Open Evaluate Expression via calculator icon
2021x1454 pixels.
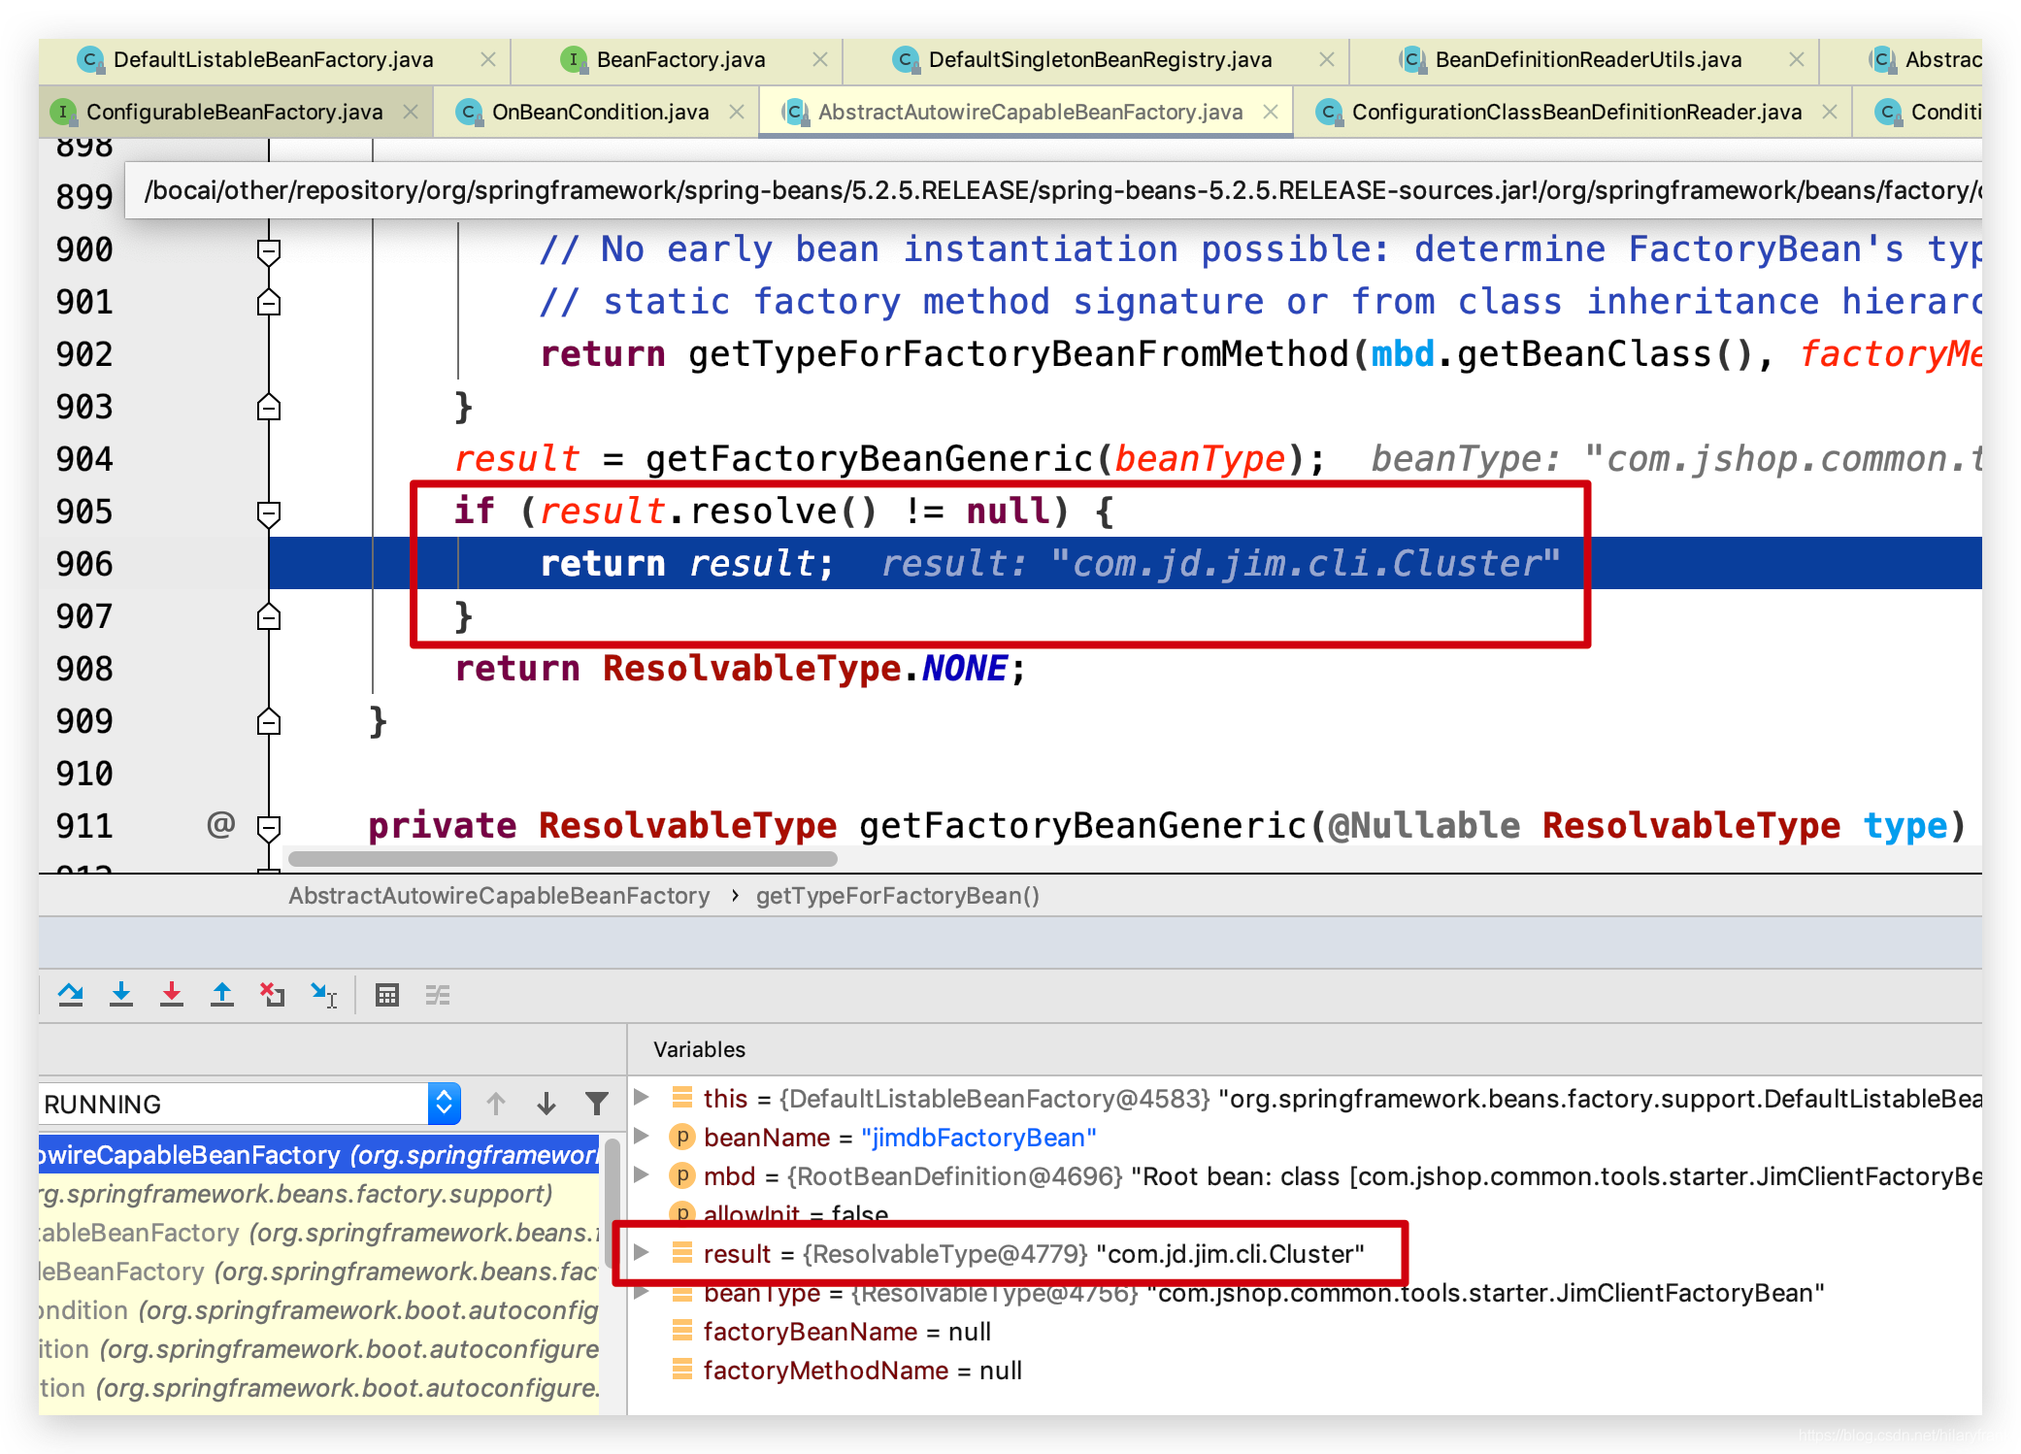click(x=387, y=995)
